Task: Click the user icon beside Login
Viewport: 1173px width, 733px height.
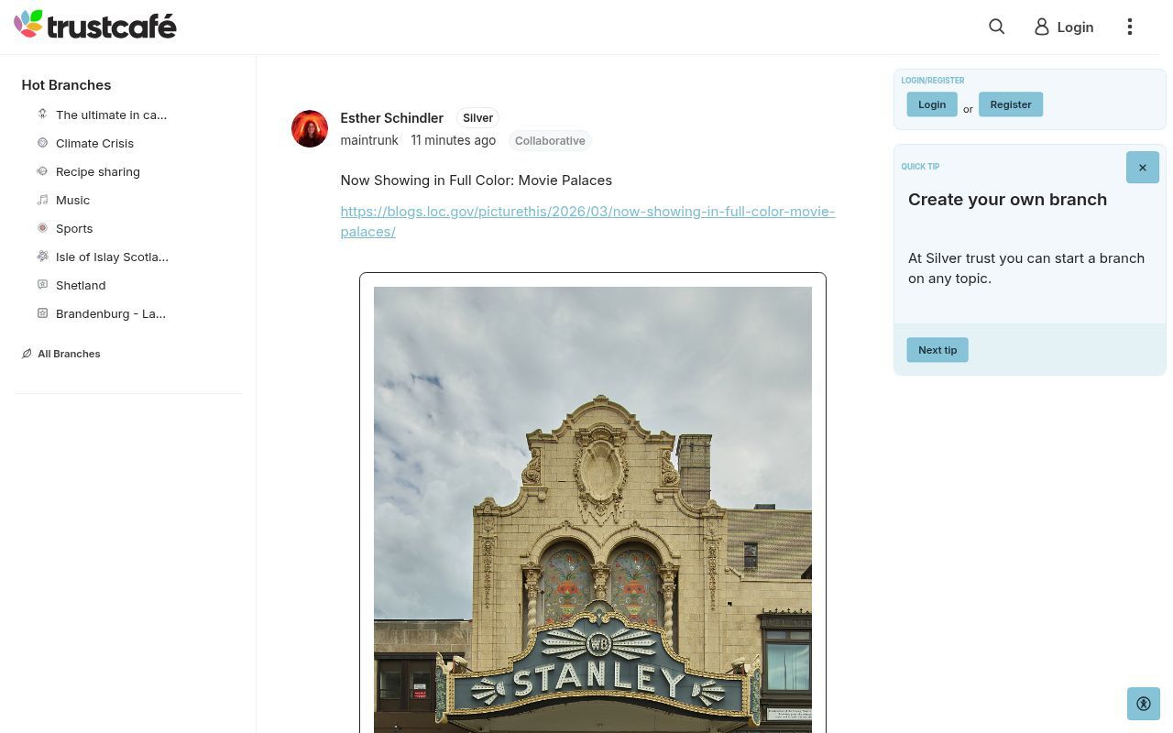Action: [x=1041, y=27]
